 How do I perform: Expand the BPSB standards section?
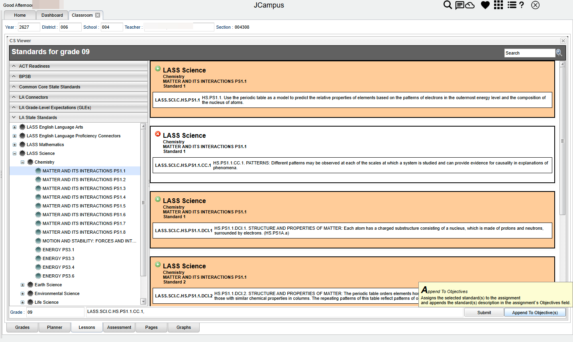[78, 76]
